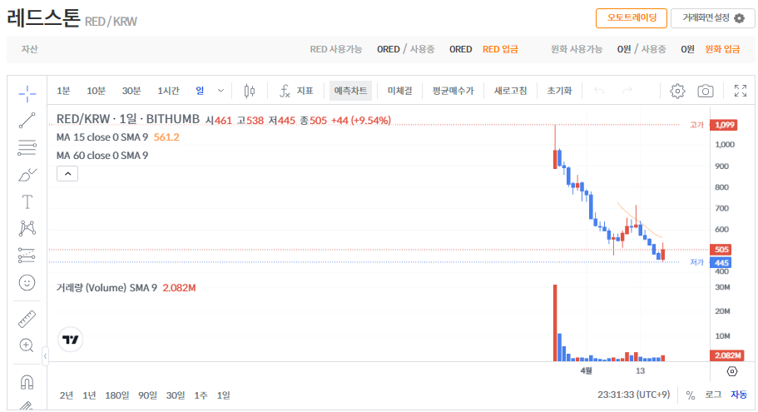Click the 2.082M volume label
The width and height of the screenshot is (758, 412).
click(726, 356)
